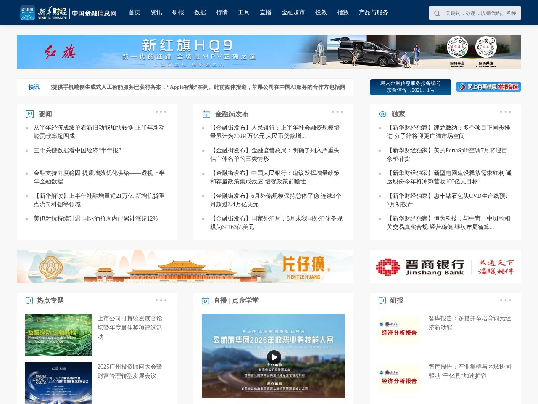
Task: Expand the 金融街发布 more-options dots
Action: [x=338, y=112]
